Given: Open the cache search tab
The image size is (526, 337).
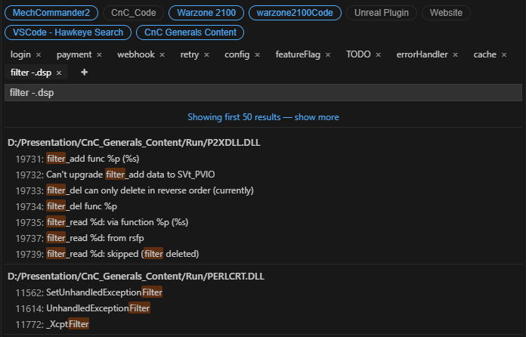Looking at the screenshot, I should tap(484, 54).
